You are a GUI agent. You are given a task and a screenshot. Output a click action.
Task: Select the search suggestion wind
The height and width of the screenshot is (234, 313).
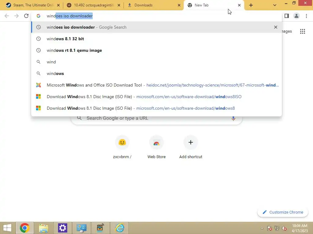pyautogui.click(x=156, y=62)
